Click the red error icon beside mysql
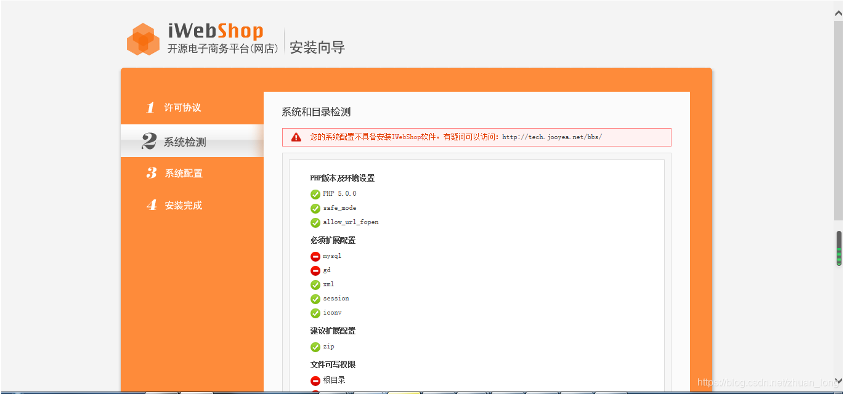Screen dimensions: 844x394 coord(315,256)
